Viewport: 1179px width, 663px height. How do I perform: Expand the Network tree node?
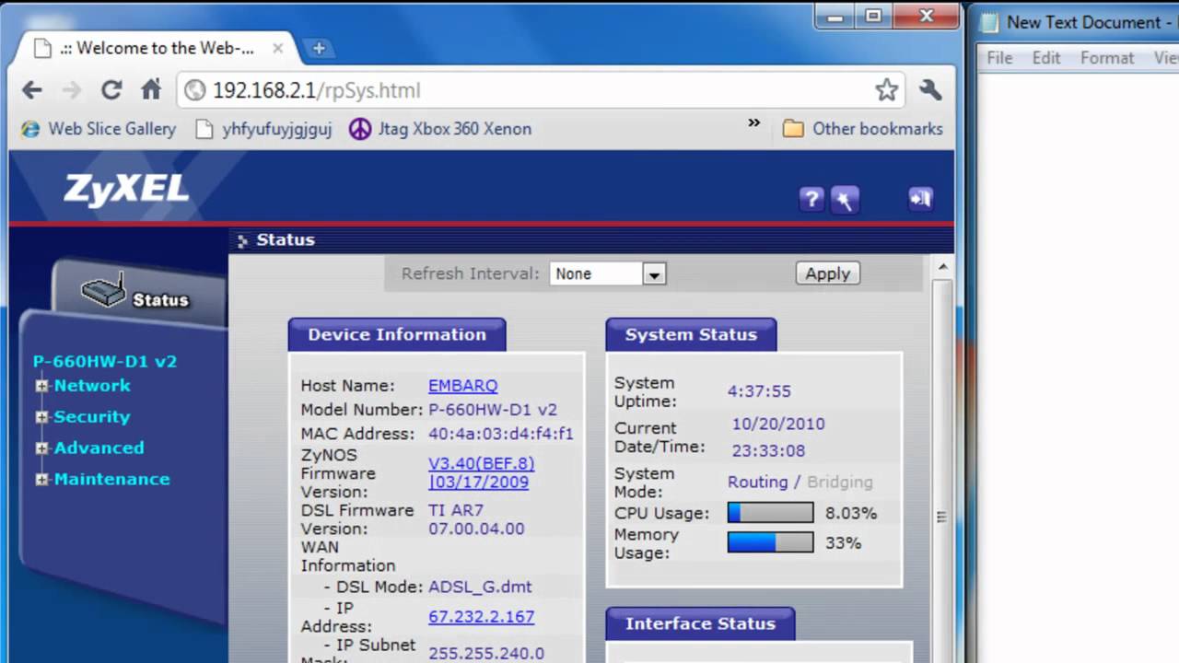(x=41, y=387)
